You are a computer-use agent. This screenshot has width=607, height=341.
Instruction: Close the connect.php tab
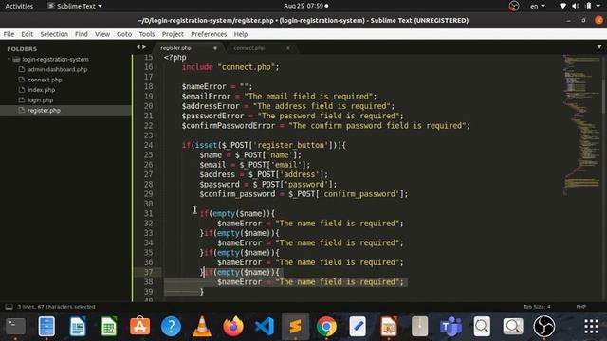coord(288,48)
